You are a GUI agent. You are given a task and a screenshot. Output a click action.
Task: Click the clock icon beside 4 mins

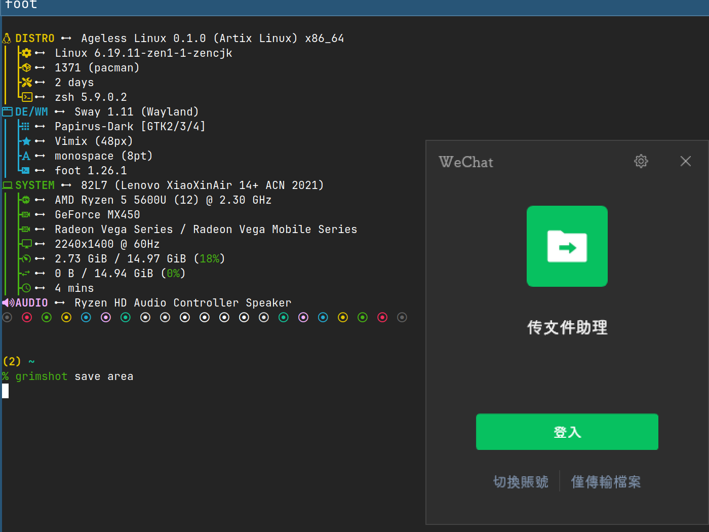click(x=26, y=288)
